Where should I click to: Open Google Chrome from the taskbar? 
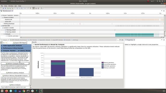click(24, 91)
